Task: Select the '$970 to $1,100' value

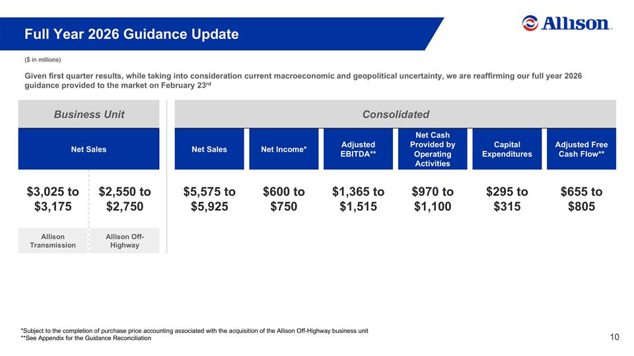Action: point(433,199)
